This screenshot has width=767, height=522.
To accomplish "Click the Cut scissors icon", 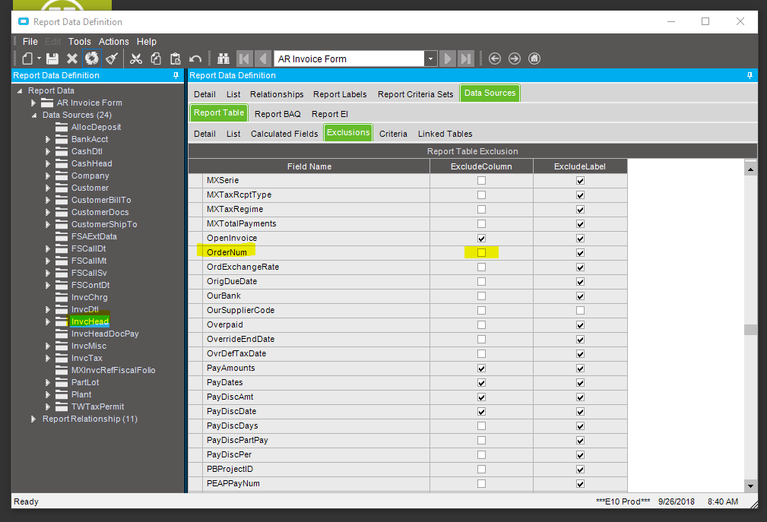I will 136,59.
